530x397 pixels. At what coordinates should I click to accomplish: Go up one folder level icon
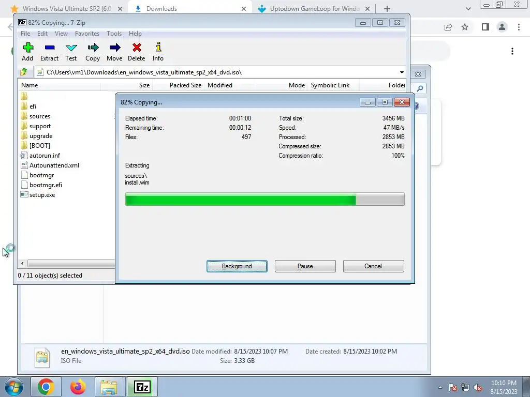[x=24, y=72]
